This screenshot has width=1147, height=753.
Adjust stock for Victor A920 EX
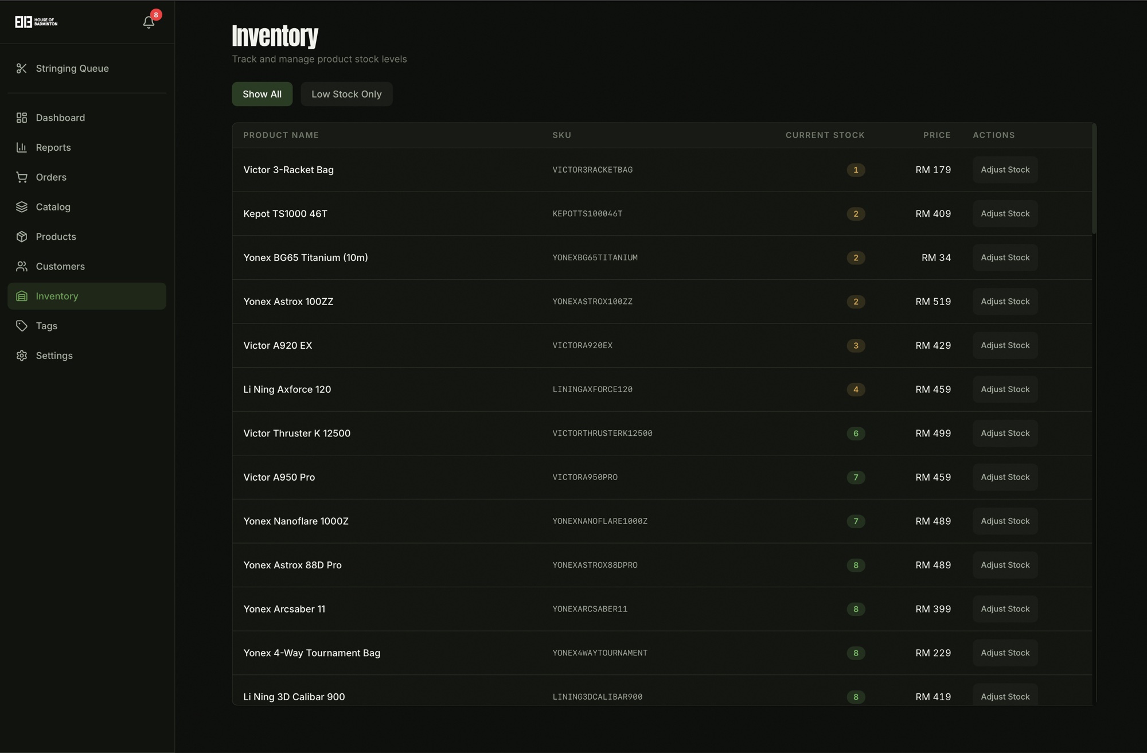(1005, 345)
